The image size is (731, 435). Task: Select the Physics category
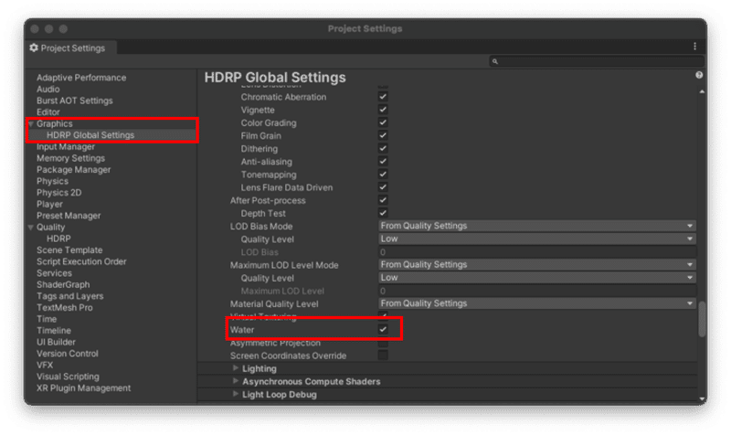coord(52,181)
